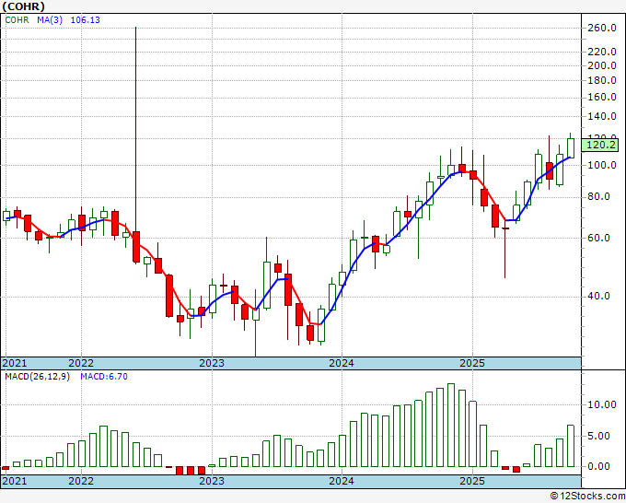The width and height of the screenshot is (626, 503).
Task: Click the 160.0 price axis label
Action: [x=602, y=97]
